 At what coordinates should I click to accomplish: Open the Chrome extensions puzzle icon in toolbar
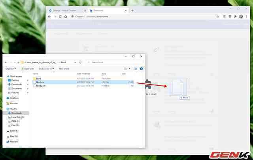point(235,17)
